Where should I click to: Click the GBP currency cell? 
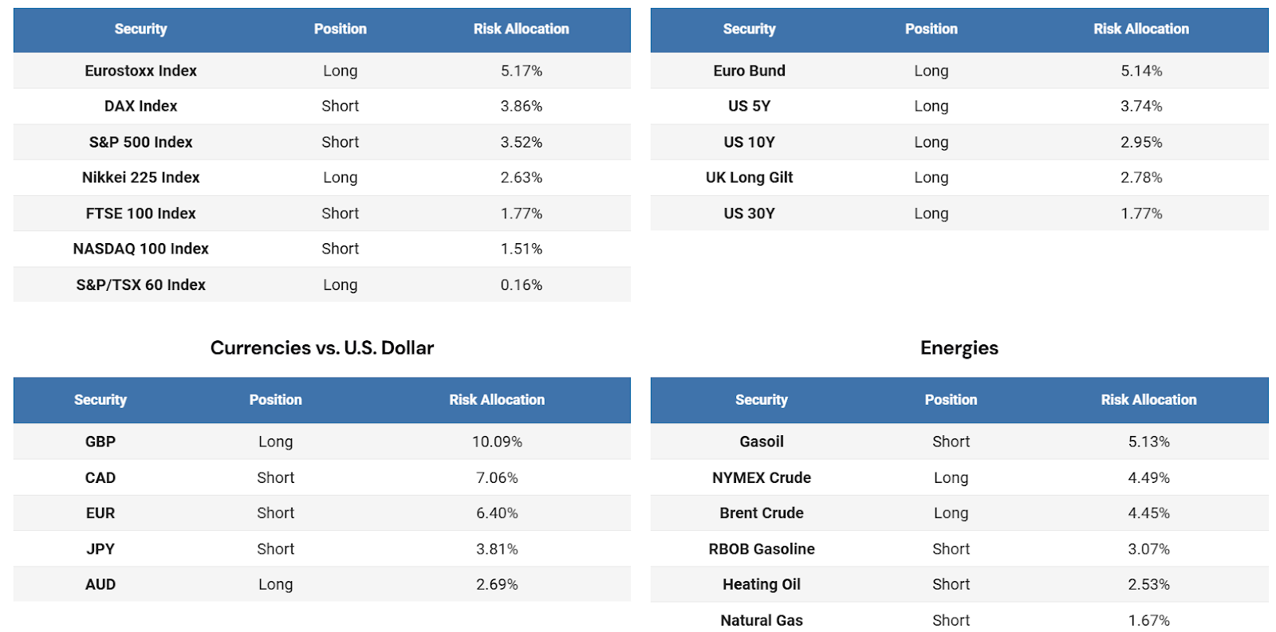pyautogui.click(x=100, y=442)
